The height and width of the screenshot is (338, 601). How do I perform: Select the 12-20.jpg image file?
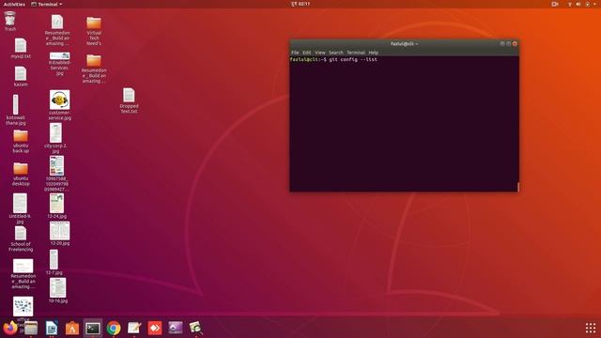pyautogui.click(x=60, y=234)
